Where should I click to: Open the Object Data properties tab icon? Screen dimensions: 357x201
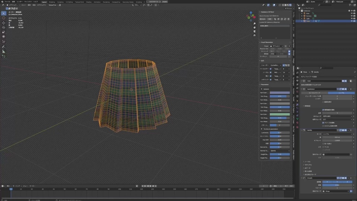(x=297, y=119)
